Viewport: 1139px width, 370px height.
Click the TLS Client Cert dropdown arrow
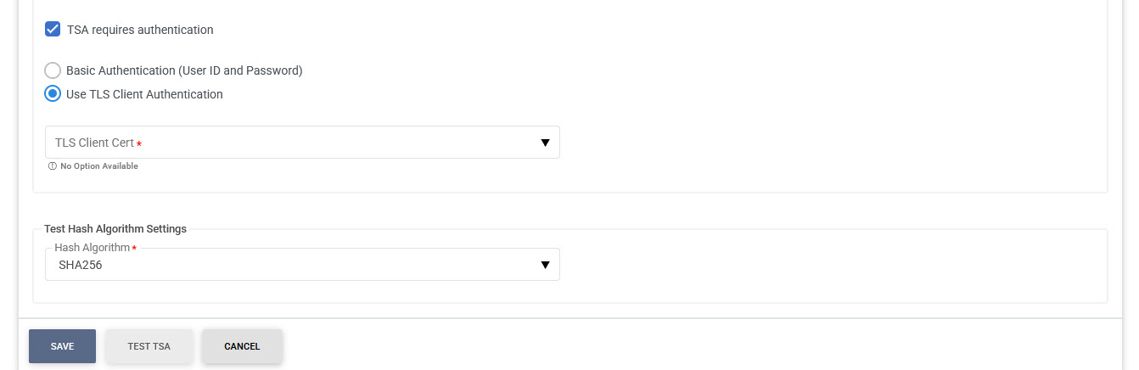(x=546, y=143)
